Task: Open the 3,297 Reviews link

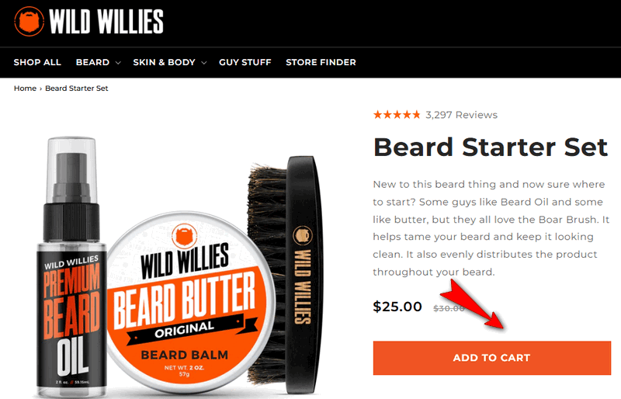Action: pos(461,115)
